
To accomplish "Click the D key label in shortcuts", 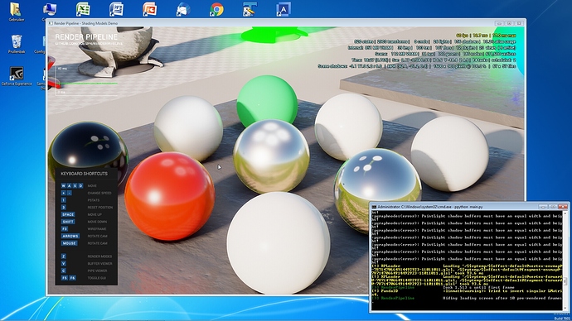I will [x=80, y=185].
